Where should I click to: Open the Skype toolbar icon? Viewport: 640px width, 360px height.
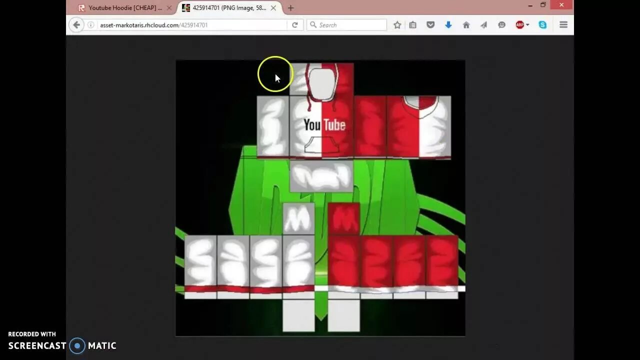[542, 25]
